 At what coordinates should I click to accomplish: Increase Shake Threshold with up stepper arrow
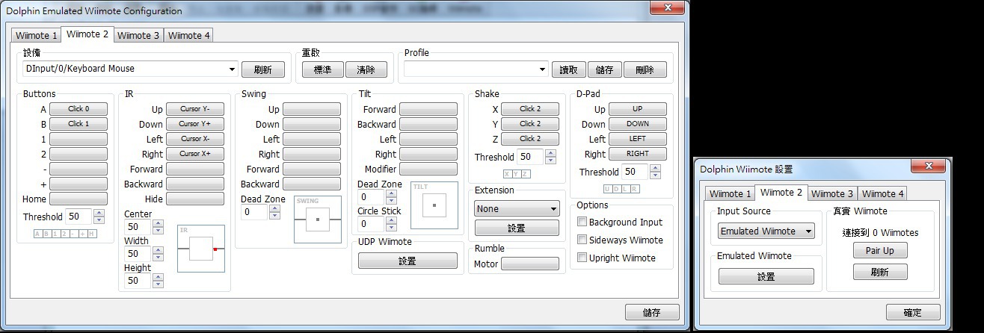pos(550,153)
